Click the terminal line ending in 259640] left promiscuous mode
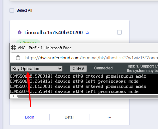This screenshot has width=158, height=129. point(74,92)
